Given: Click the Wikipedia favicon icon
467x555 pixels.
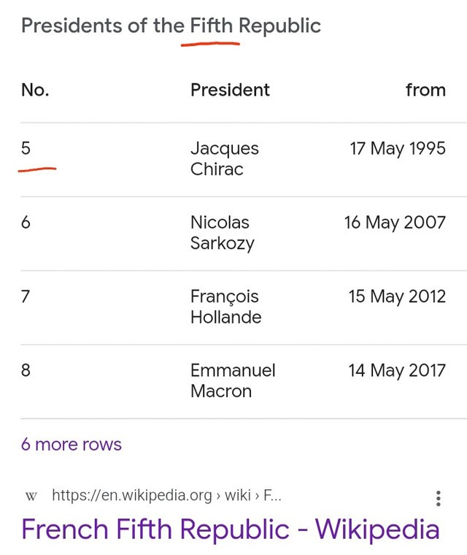Looking at the screenshot, I should click(31, 496).
